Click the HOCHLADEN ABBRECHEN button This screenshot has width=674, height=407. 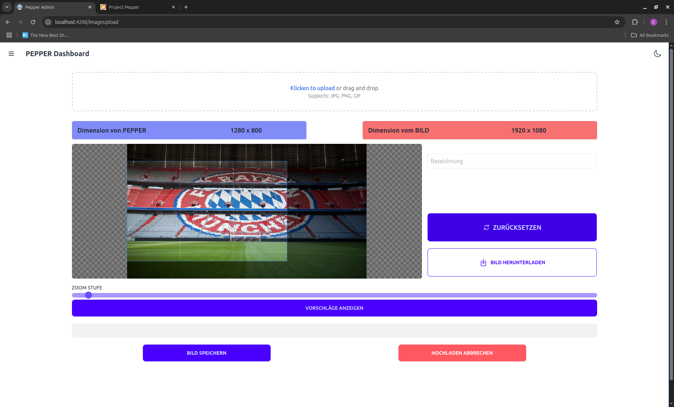462,353
